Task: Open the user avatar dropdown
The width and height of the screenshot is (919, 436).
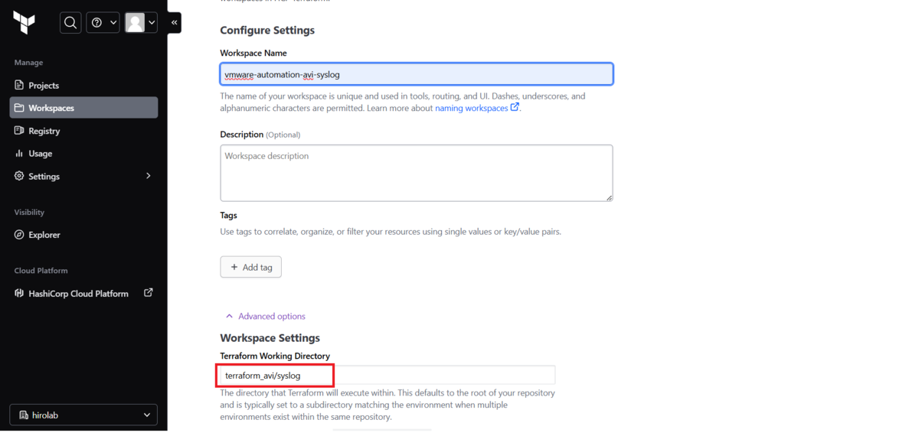Action: 141,23
